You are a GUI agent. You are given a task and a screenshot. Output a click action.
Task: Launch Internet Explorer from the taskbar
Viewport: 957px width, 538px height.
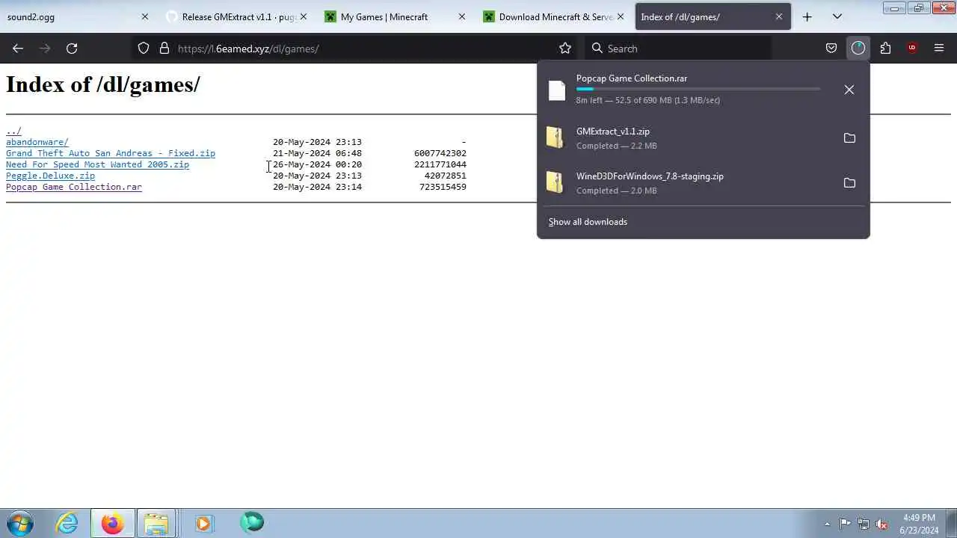point(67,523)
